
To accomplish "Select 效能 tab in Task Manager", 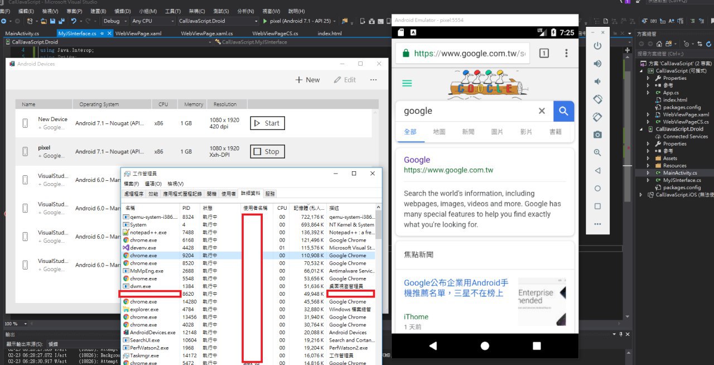I will 153,194.
